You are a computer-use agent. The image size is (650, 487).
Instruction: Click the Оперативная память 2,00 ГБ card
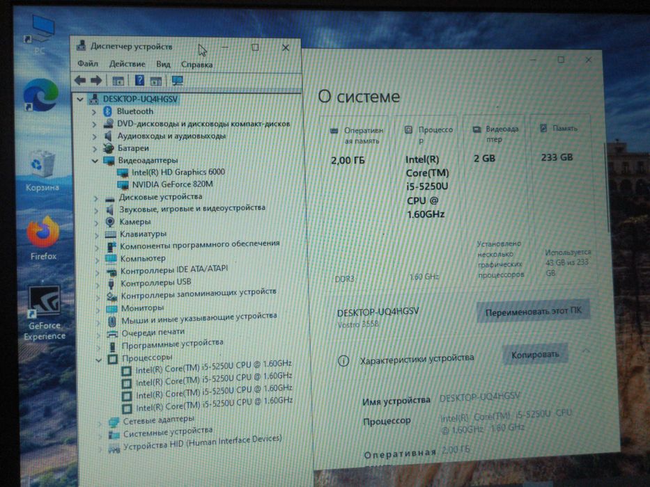tap(355, 203)
